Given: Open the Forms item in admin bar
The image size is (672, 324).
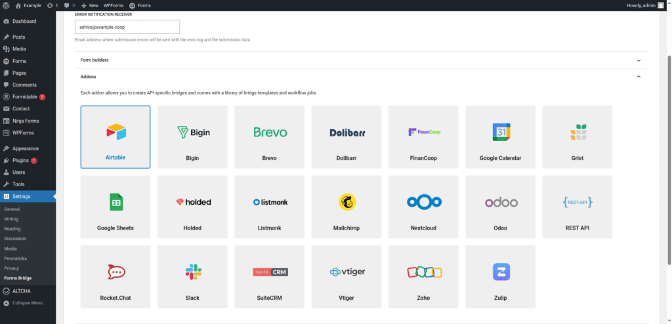Looking at the screenshot, I should click(140, 5).
